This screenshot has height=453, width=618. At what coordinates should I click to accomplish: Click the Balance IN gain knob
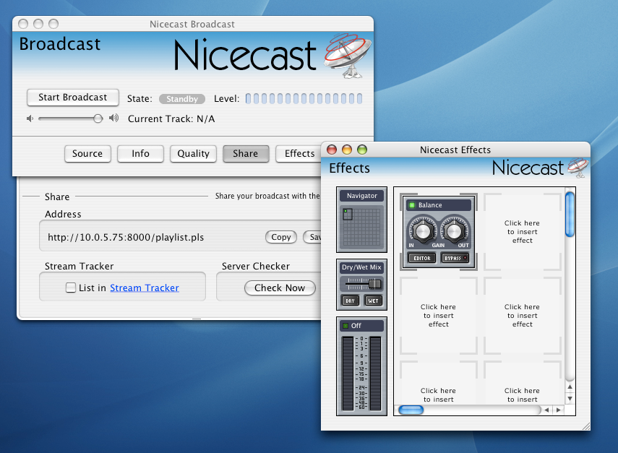[422, 230]
